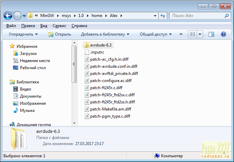
Task: Open view options dropdown arrow
Action: pyautogui.click(x=200, y=34)
